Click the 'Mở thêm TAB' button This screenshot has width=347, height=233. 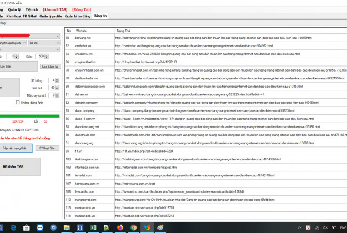pos(20,166)
